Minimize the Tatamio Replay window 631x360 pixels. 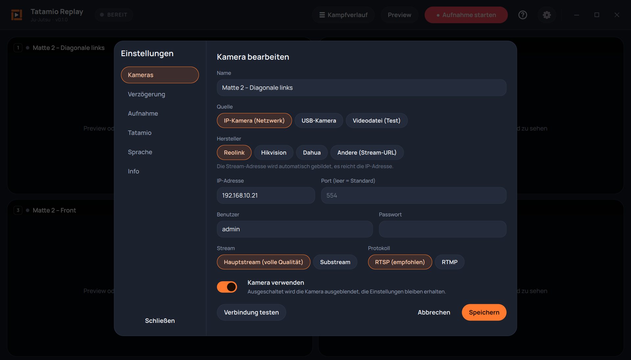tap(576, 15)
